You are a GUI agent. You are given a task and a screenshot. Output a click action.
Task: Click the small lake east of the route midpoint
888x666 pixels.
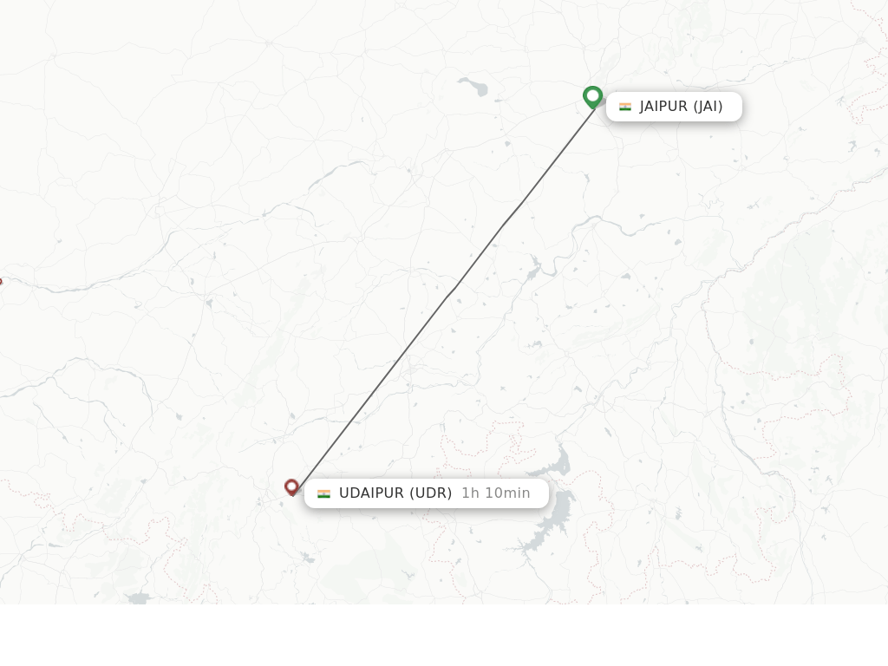(x=626, y=277)
